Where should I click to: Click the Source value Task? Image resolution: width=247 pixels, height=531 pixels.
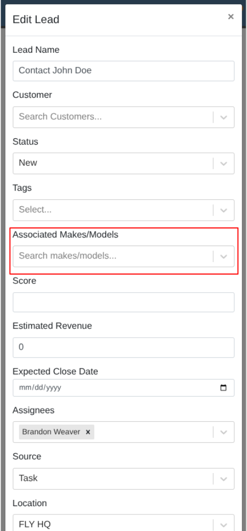point(28,478)
